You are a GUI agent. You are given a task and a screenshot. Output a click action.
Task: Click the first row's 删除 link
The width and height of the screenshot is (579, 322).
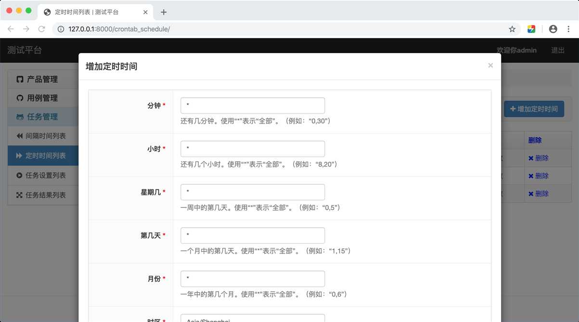click(538, 158)
